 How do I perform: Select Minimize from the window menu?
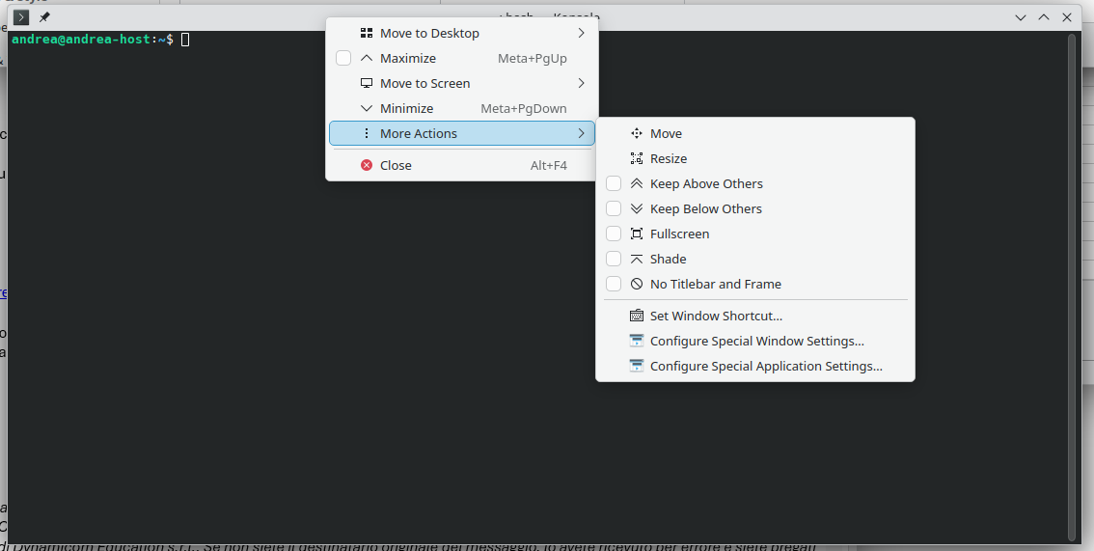click(407, 109)
